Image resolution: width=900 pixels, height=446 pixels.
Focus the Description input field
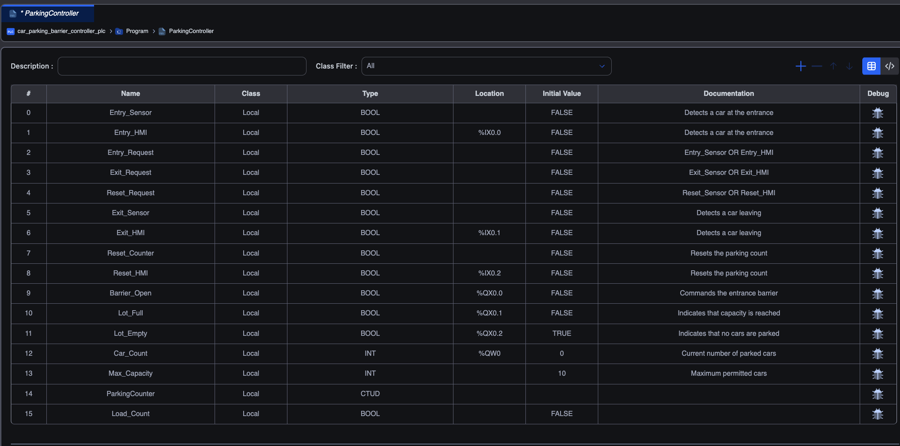click(x=182, y=66)
